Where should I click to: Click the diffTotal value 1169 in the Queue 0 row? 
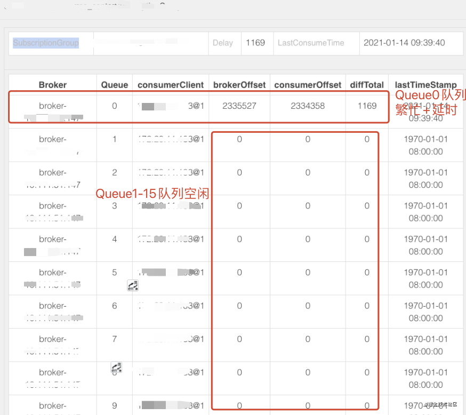367,106
